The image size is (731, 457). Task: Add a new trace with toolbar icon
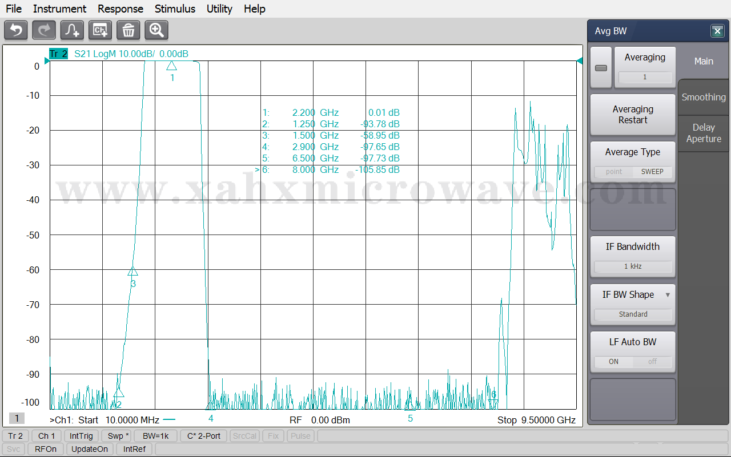click(72, 30)
